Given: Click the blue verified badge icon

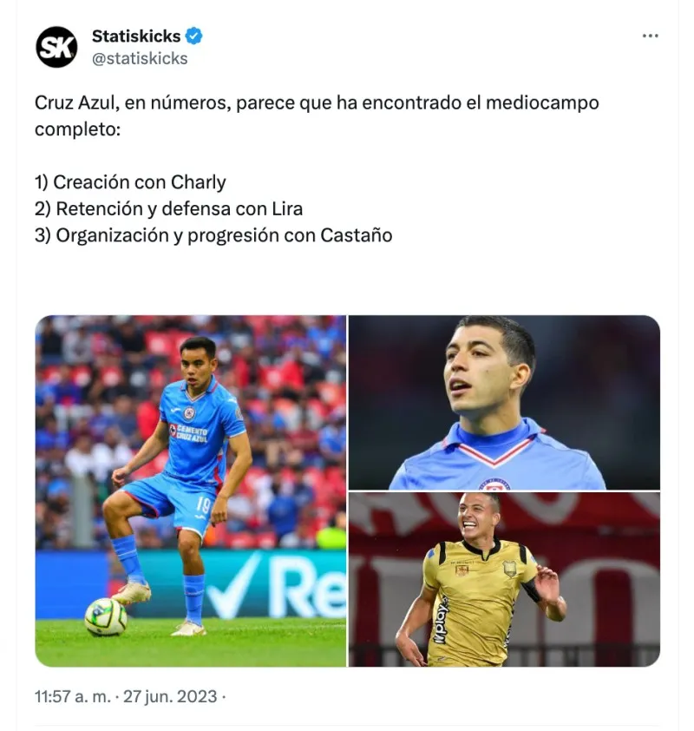Looking at the screenshot, I should [193, 36].
